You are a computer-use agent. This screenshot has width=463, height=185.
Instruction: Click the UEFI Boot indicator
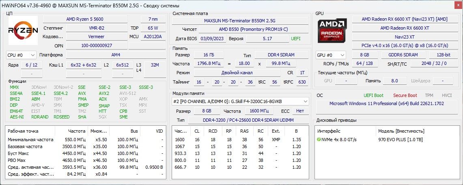(374, 95)
